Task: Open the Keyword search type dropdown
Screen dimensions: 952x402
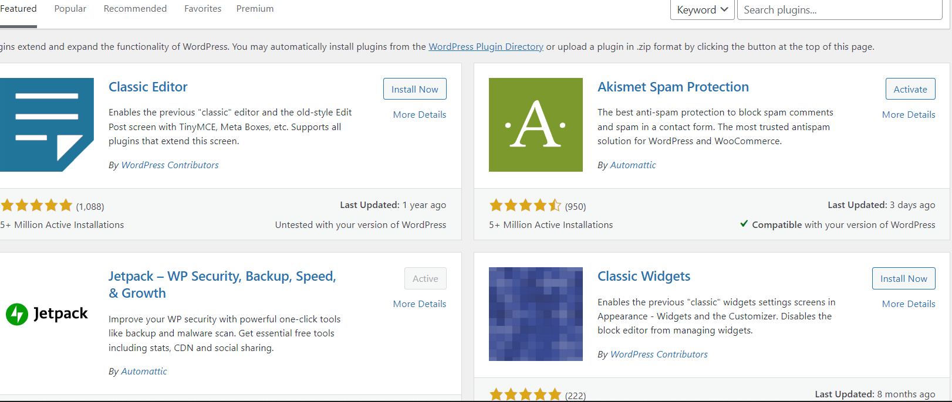Action: [703, 10]
